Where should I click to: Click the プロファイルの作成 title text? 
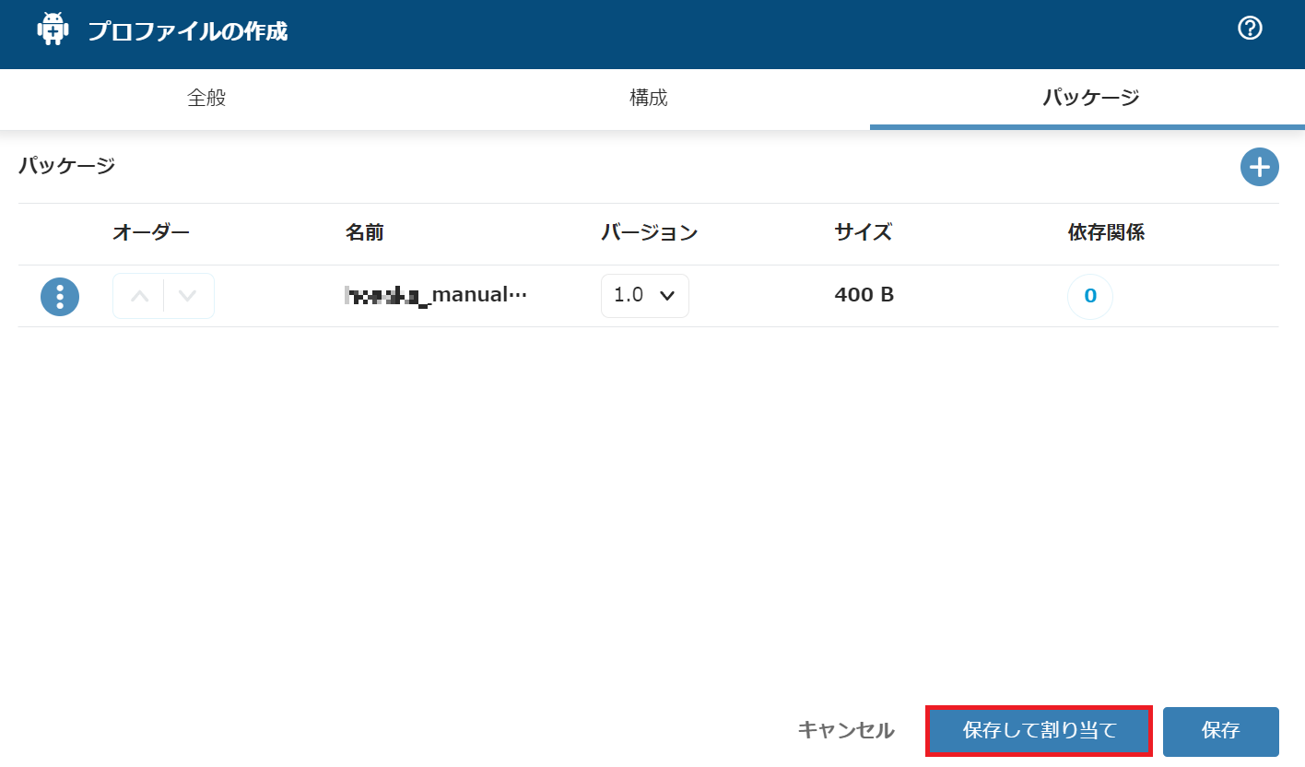pyautogui.click(x=188, y=31)
